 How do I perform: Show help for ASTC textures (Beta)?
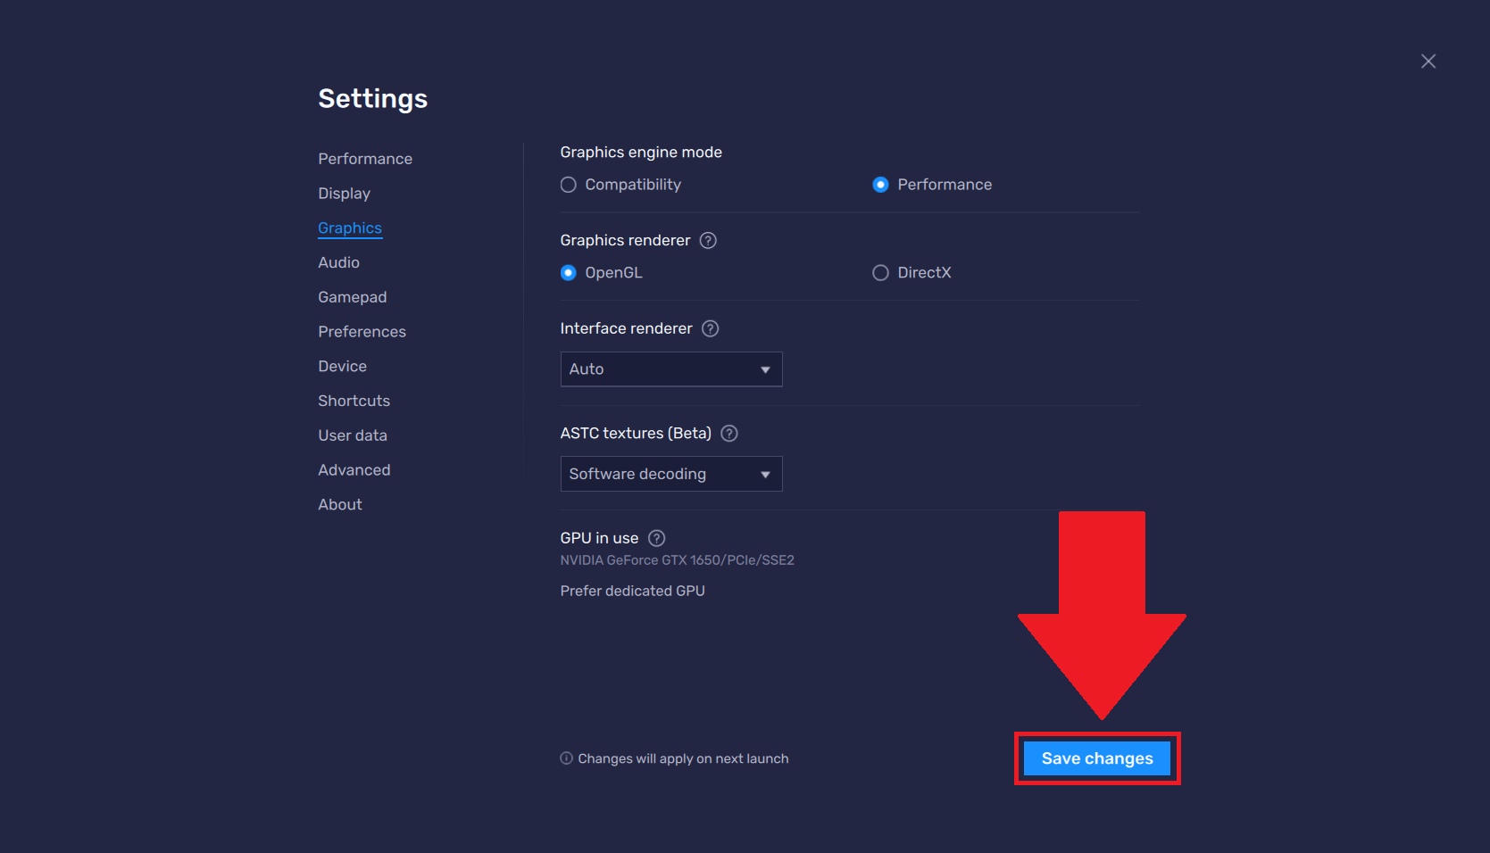click(729, 434)
